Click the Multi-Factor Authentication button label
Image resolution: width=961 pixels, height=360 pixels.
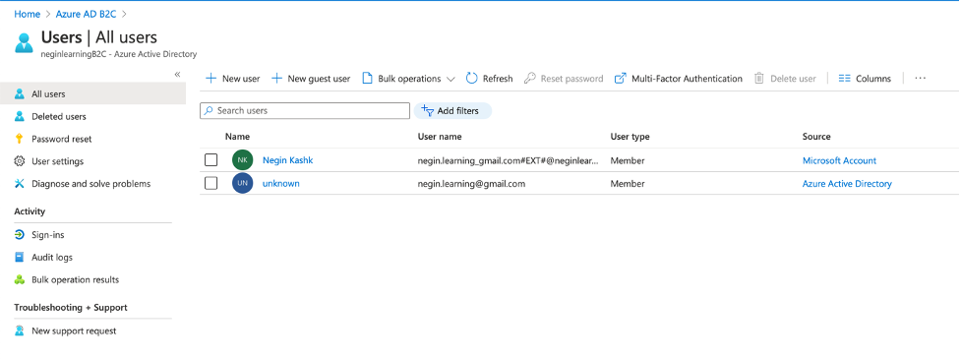[687, 79]
